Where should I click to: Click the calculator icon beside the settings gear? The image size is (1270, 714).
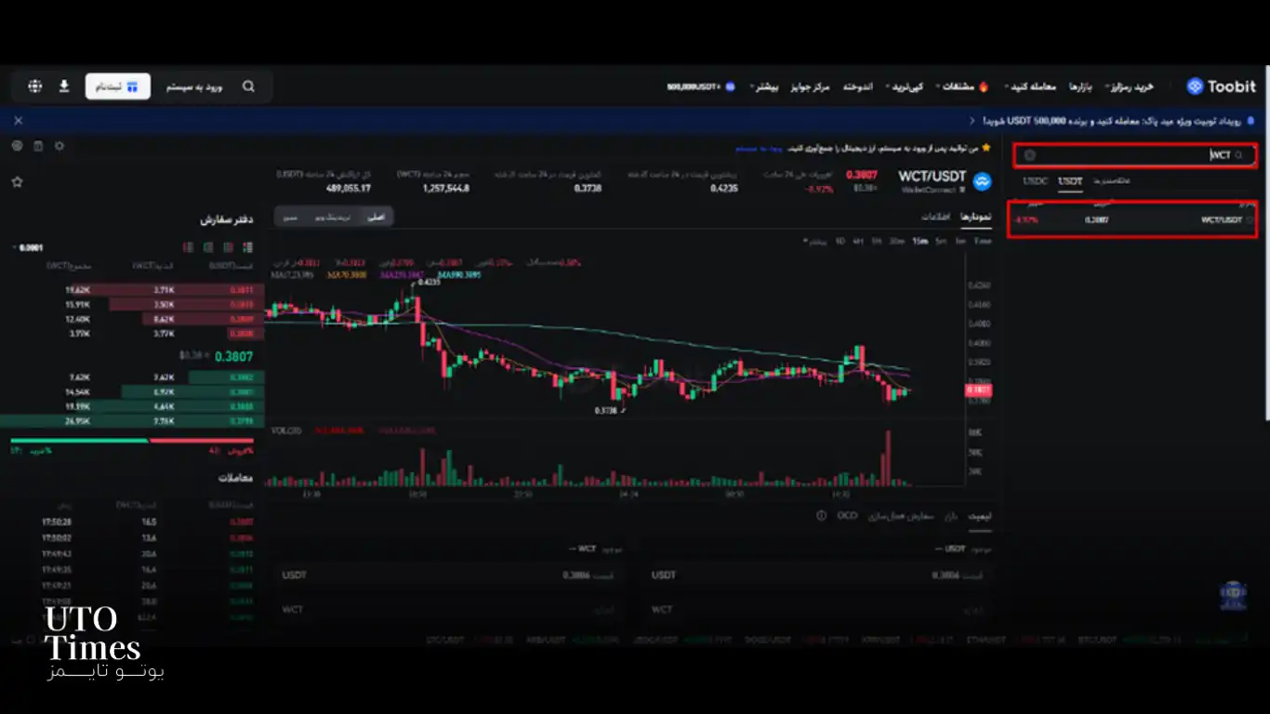pyautogui.click(x=38, y=146)
